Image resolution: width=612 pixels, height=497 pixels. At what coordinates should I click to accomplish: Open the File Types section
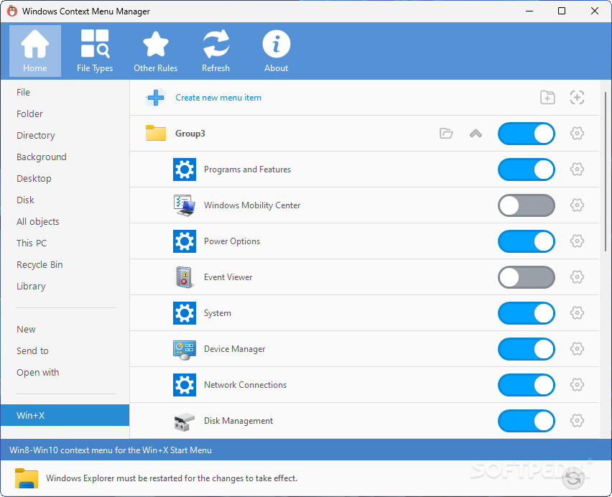[x=95, y=51]
